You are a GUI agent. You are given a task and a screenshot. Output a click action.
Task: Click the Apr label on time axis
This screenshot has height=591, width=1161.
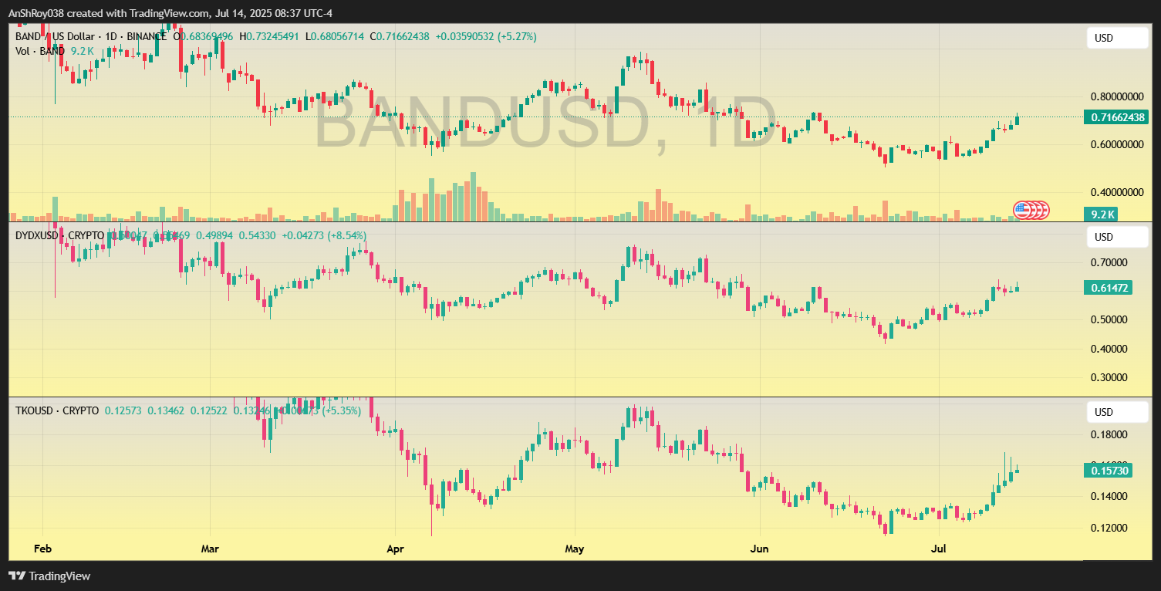[x=394, y=549]
